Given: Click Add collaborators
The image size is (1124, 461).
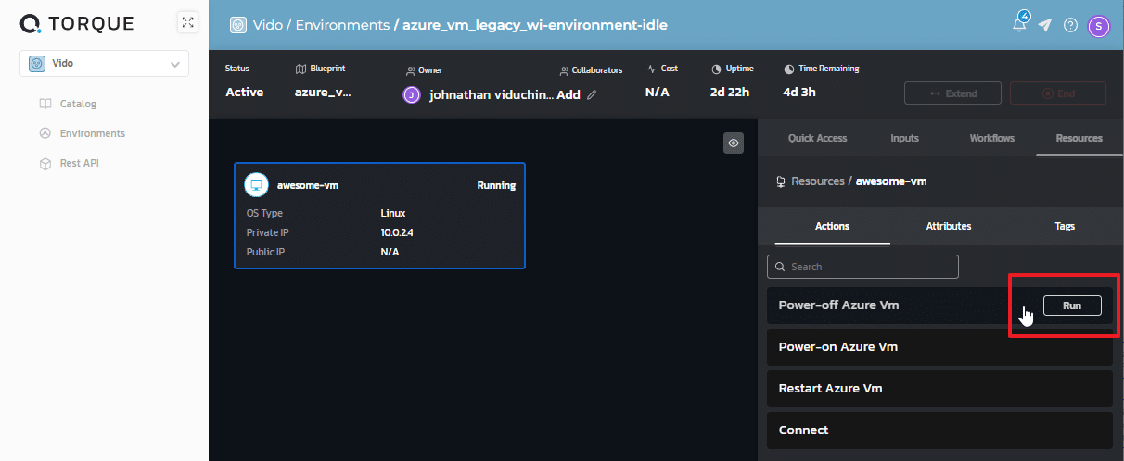Looking at the screenshot, I should [x=568, y=94].
